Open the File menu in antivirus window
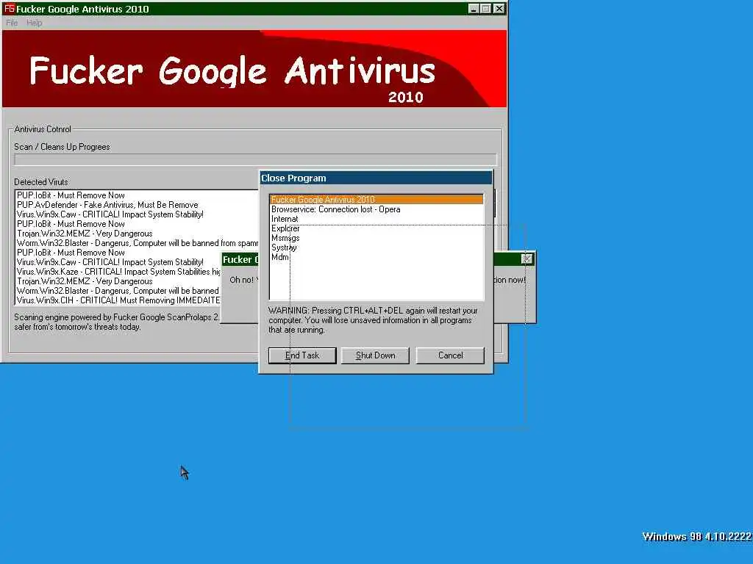753x564 pixels. 12,23
